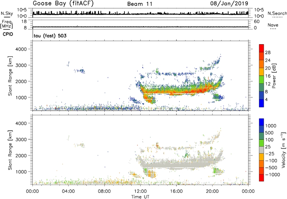This screenshot has width=287, height=199.
Task: Select the 'N.Sky' legend label
Action: coord(7,13)
